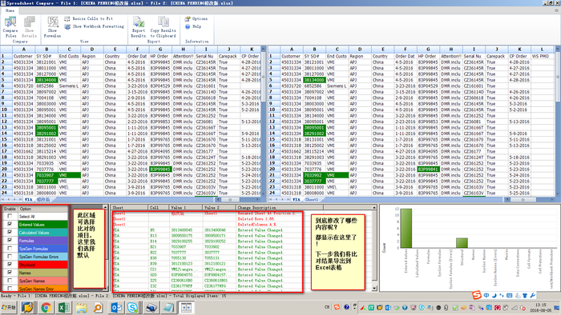Select highlighted cell 83P99841 in right pane row 20
The height and width of the screenshot is (315, 561).
428,169
